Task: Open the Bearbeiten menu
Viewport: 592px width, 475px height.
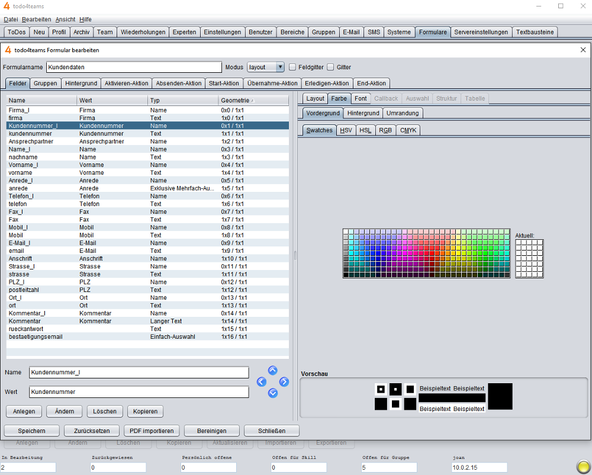Action: [36, 20]
